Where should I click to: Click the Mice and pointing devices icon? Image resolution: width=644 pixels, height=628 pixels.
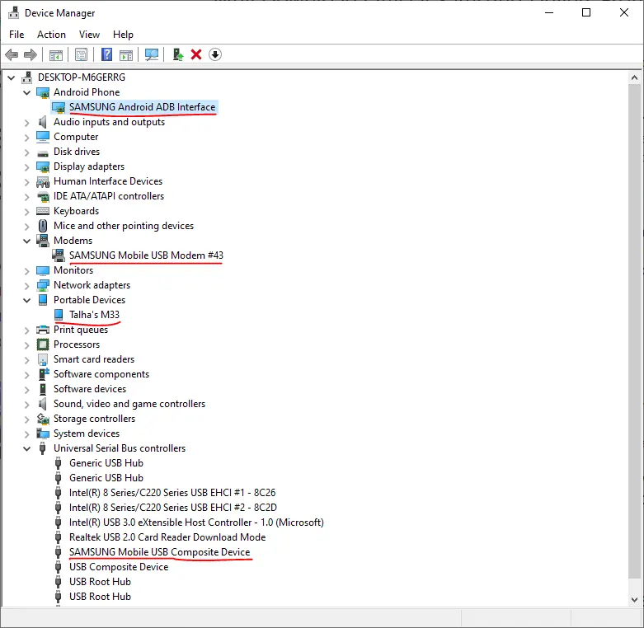[43, 226]
